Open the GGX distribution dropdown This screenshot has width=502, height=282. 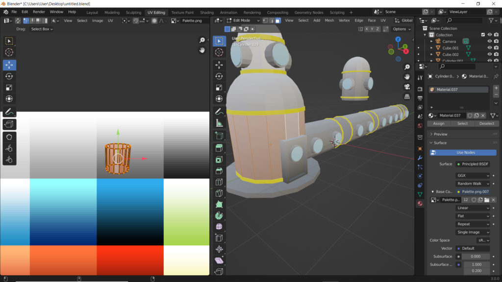pos(473,175)
